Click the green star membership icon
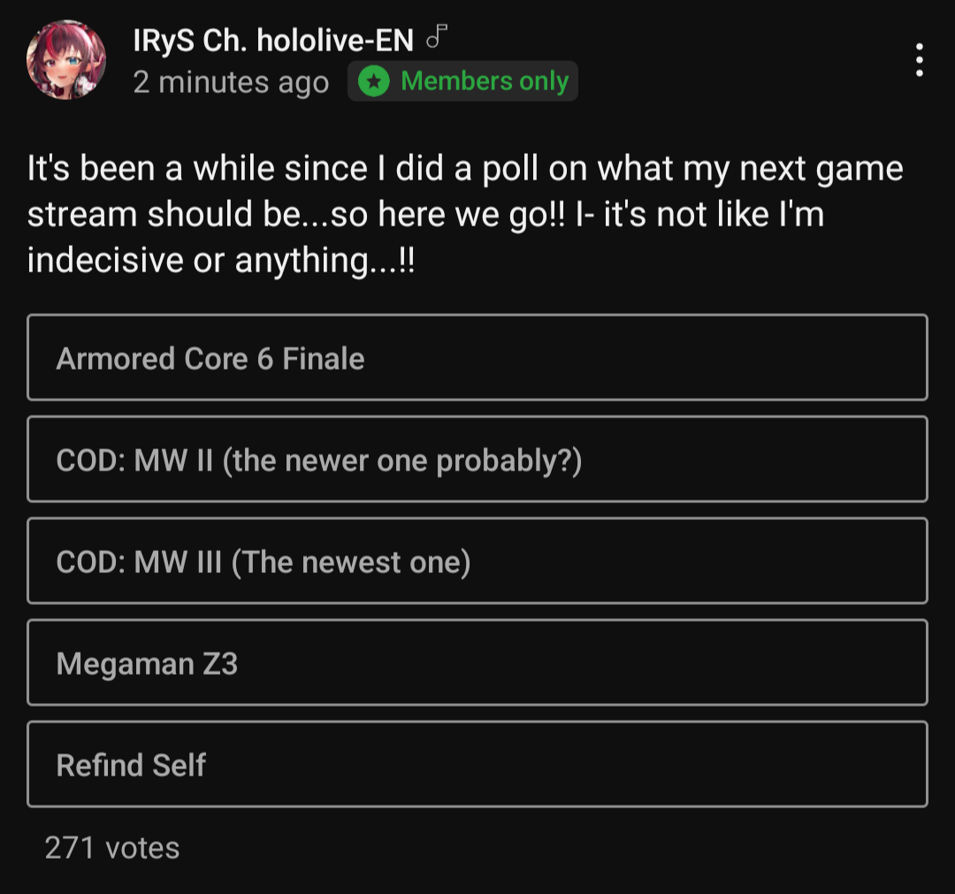 375,81
